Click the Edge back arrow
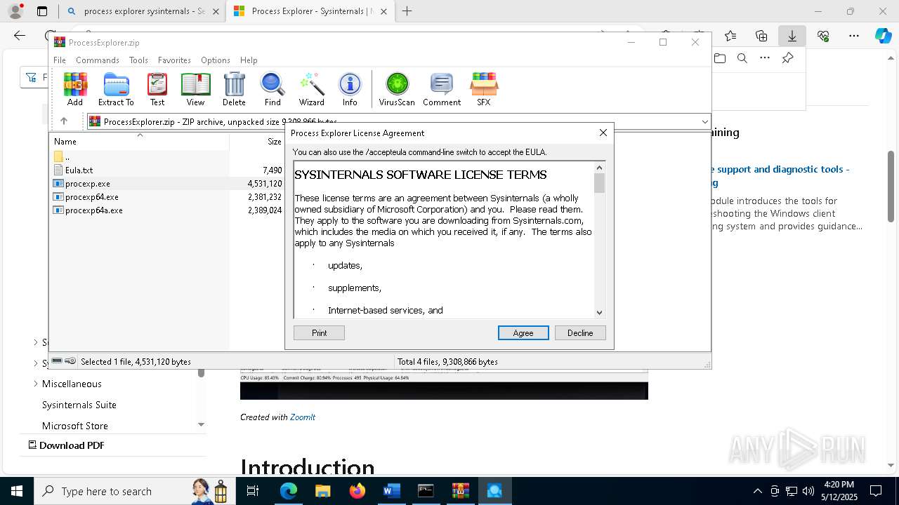Viewport: 899px width, 505px height. (20, 36)
